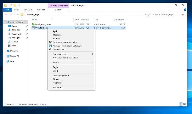192x114 pixels.
Task: Click the share icon beside Condivisione
Action: point(50,49)
